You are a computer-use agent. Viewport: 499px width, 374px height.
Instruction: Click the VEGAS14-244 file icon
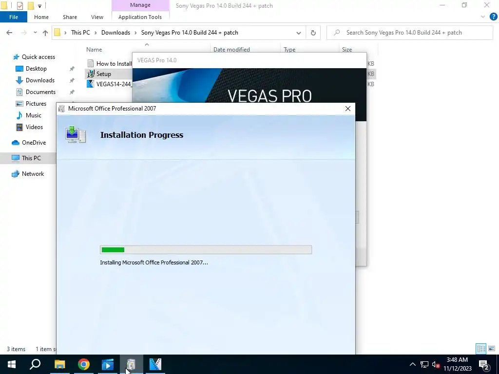pos(91,84)
